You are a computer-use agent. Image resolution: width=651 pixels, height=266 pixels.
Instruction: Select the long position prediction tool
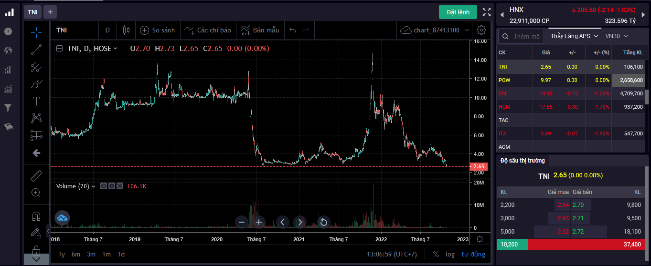click(x=36, y=135)
